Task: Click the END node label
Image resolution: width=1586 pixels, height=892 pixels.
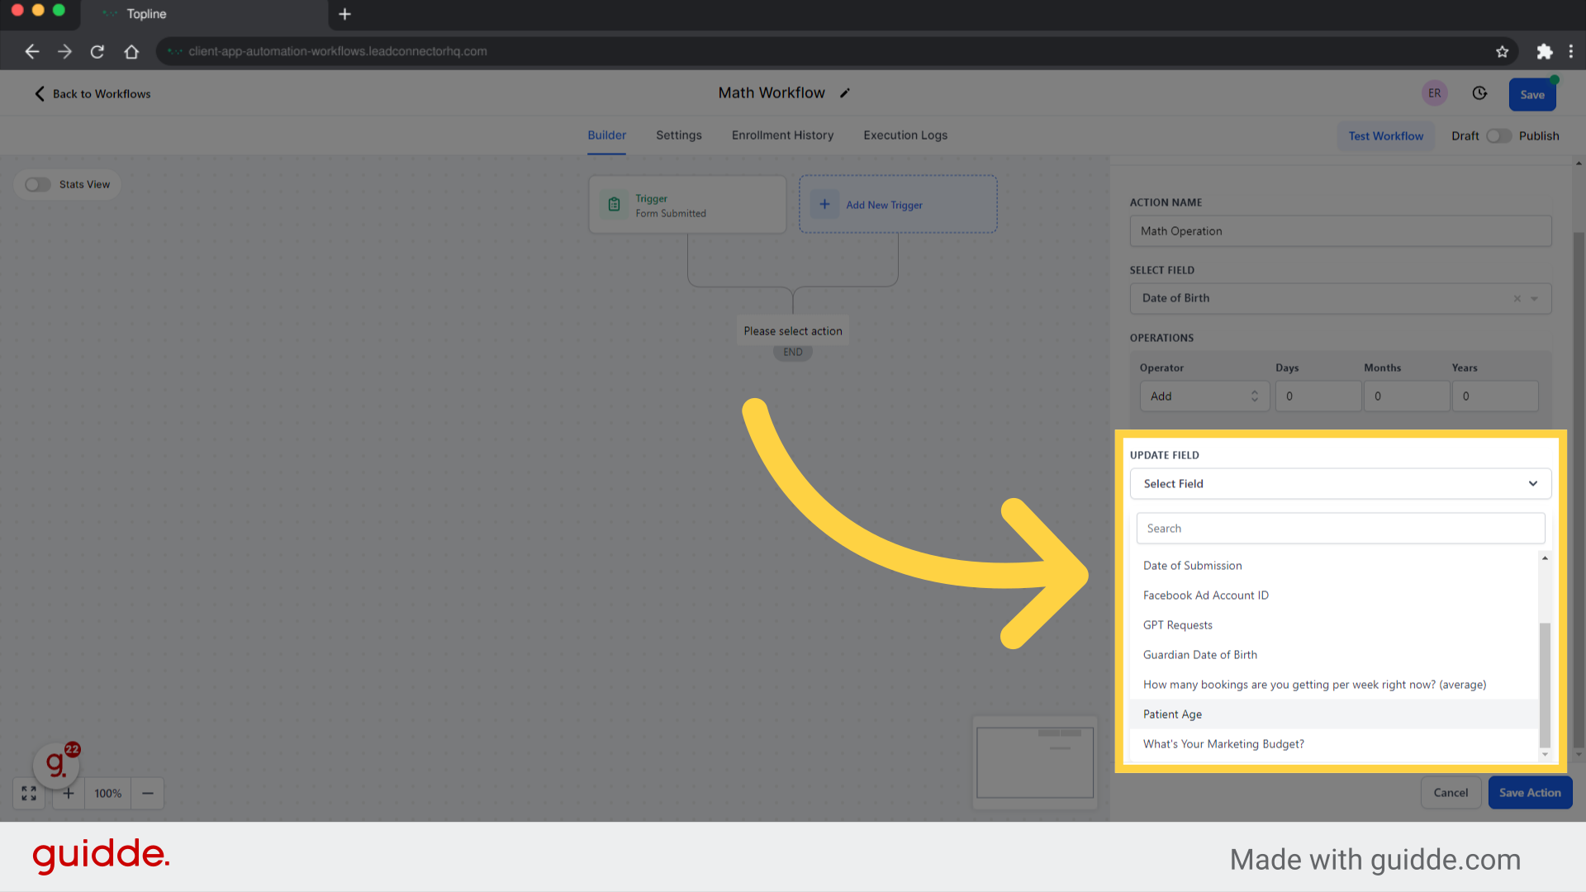Action: click(792, 353)
